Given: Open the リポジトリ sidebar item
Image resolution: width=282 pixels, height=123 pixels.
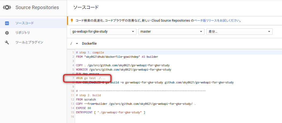Looking at the screenshot, I should point(33,33).
